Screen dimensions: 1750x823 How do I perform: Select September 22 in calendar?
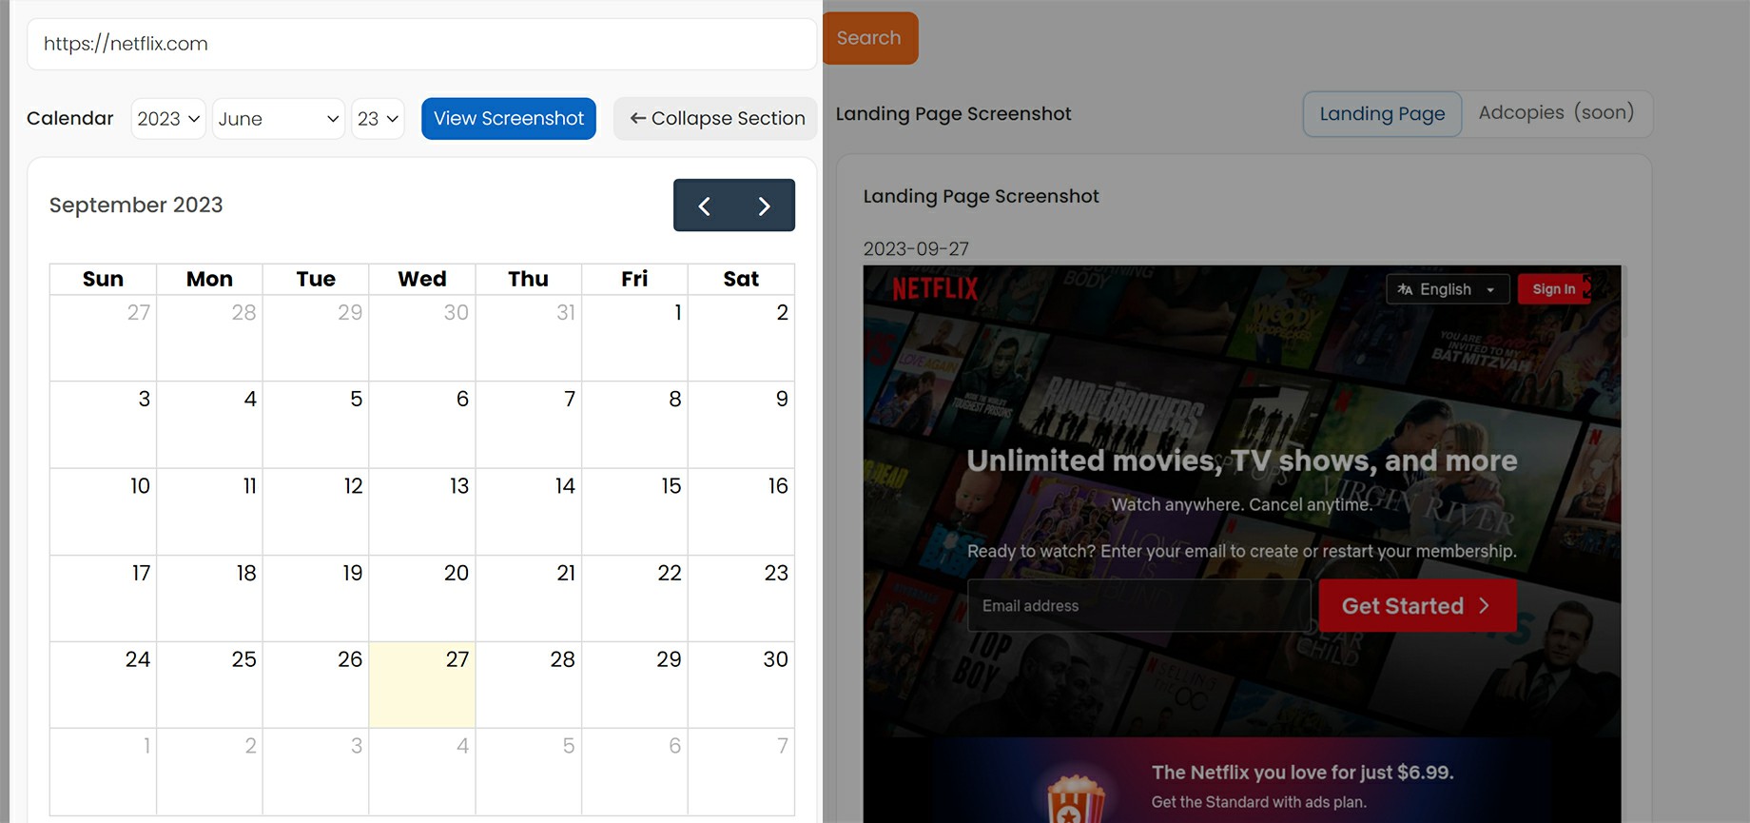(x=634, y=598)
